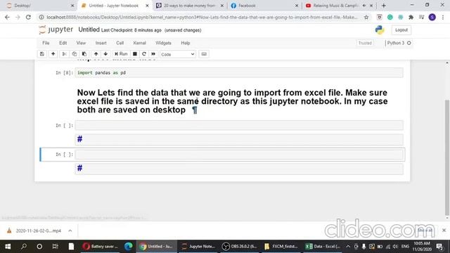Open the browser profile avatar

[x=432, y=17]
